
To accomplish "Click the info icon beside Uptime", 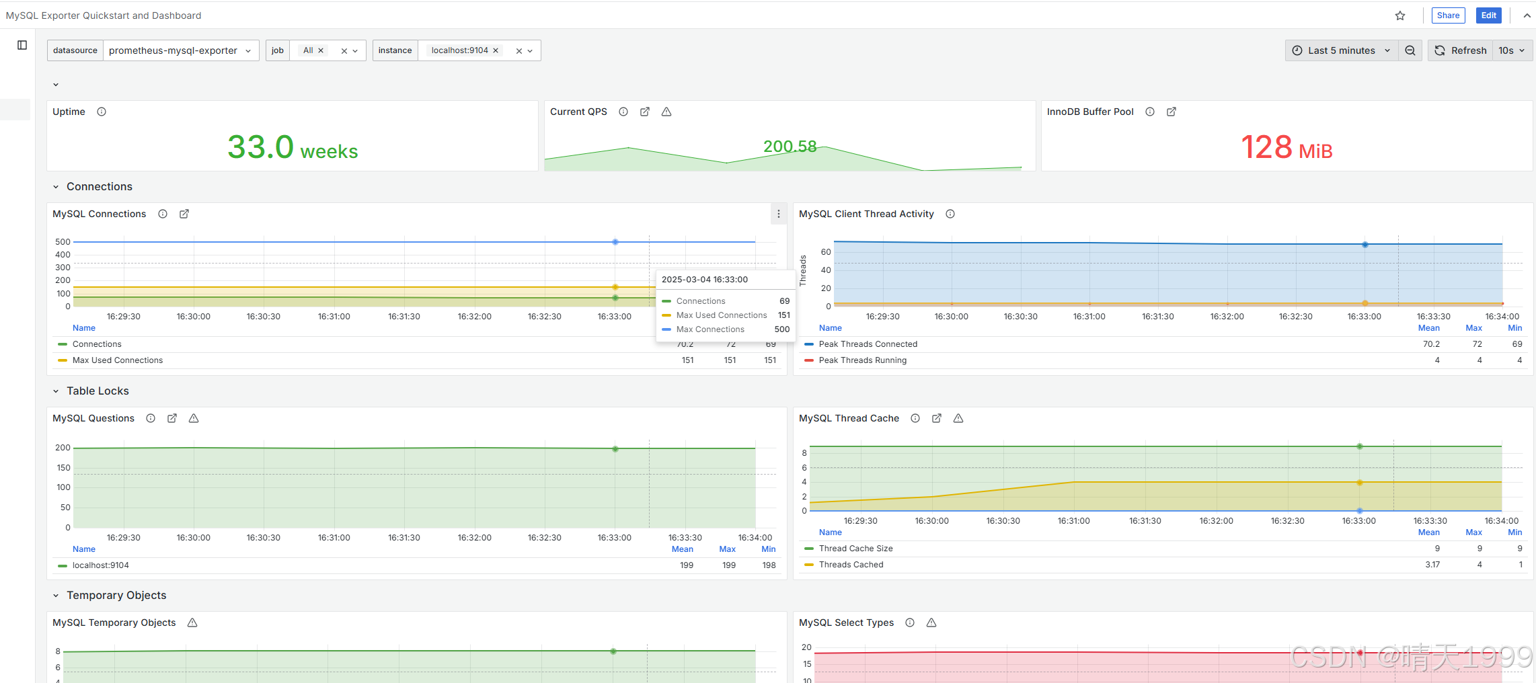I will click(101, 112).
